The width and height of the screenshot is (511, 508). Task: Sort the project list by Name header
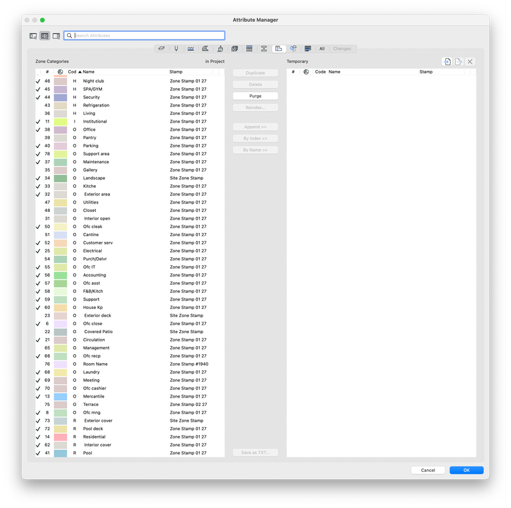tap(89, 72)
